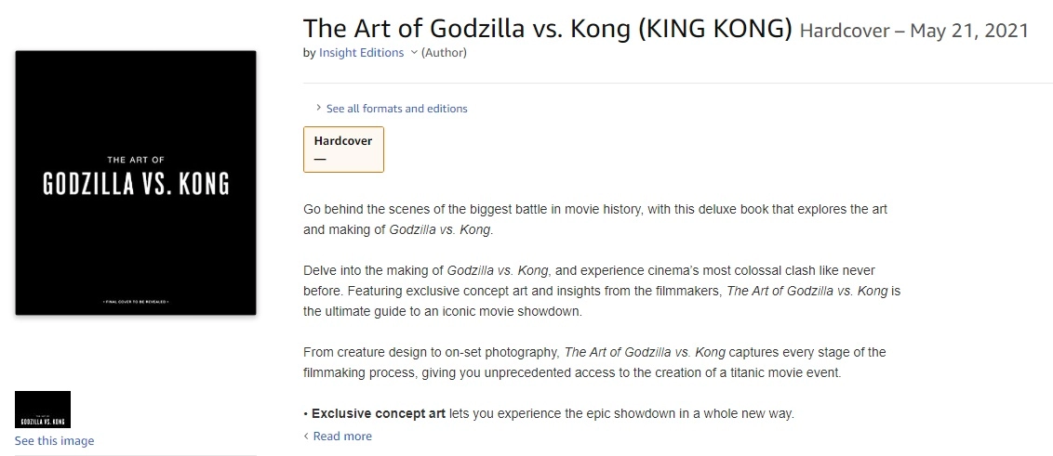Viewport: 1053px width, 456px height.
Task: Click the 'Go behind the scenes' paragraph
Action: tap(595, 219)
